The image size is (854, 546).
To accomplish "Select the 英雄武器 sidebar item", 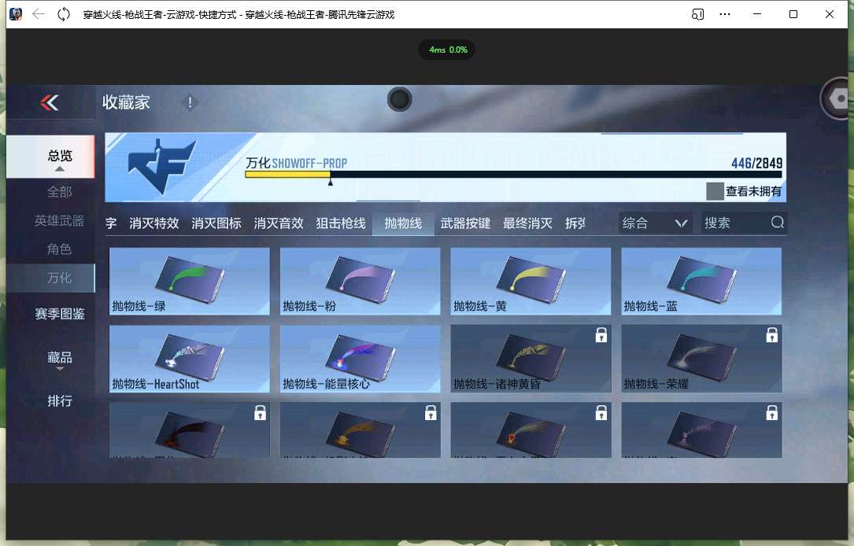I will (59, 220).
